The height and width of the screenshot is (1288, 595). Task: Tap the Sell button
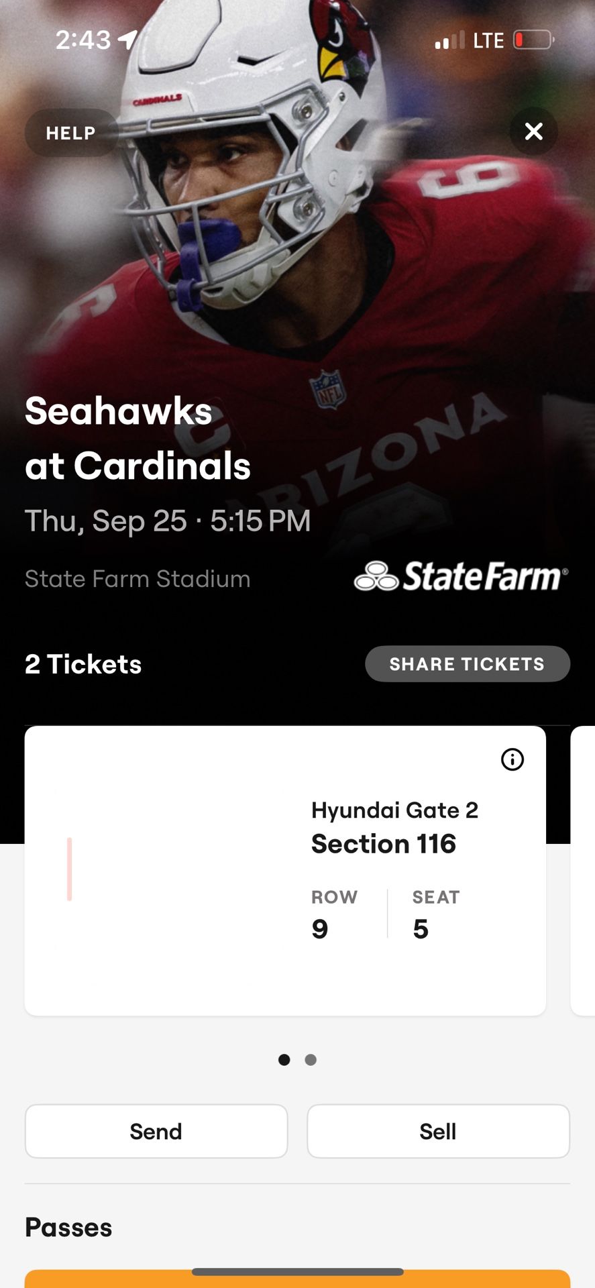[438, 1131]
